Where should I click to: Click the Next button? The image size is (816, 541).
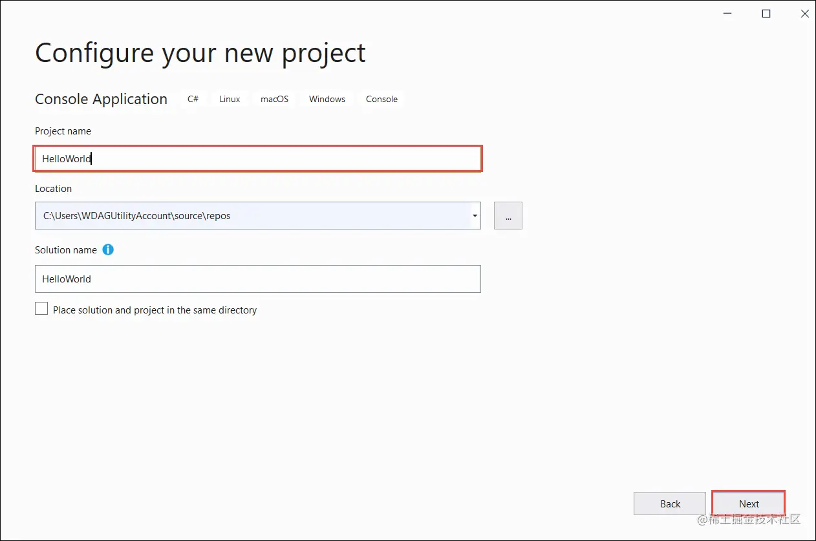click(747, 503)
